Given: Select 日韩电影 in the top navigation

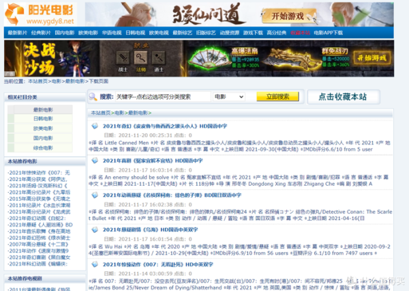Looking at the screenshot, I should [x=136, y=32].
